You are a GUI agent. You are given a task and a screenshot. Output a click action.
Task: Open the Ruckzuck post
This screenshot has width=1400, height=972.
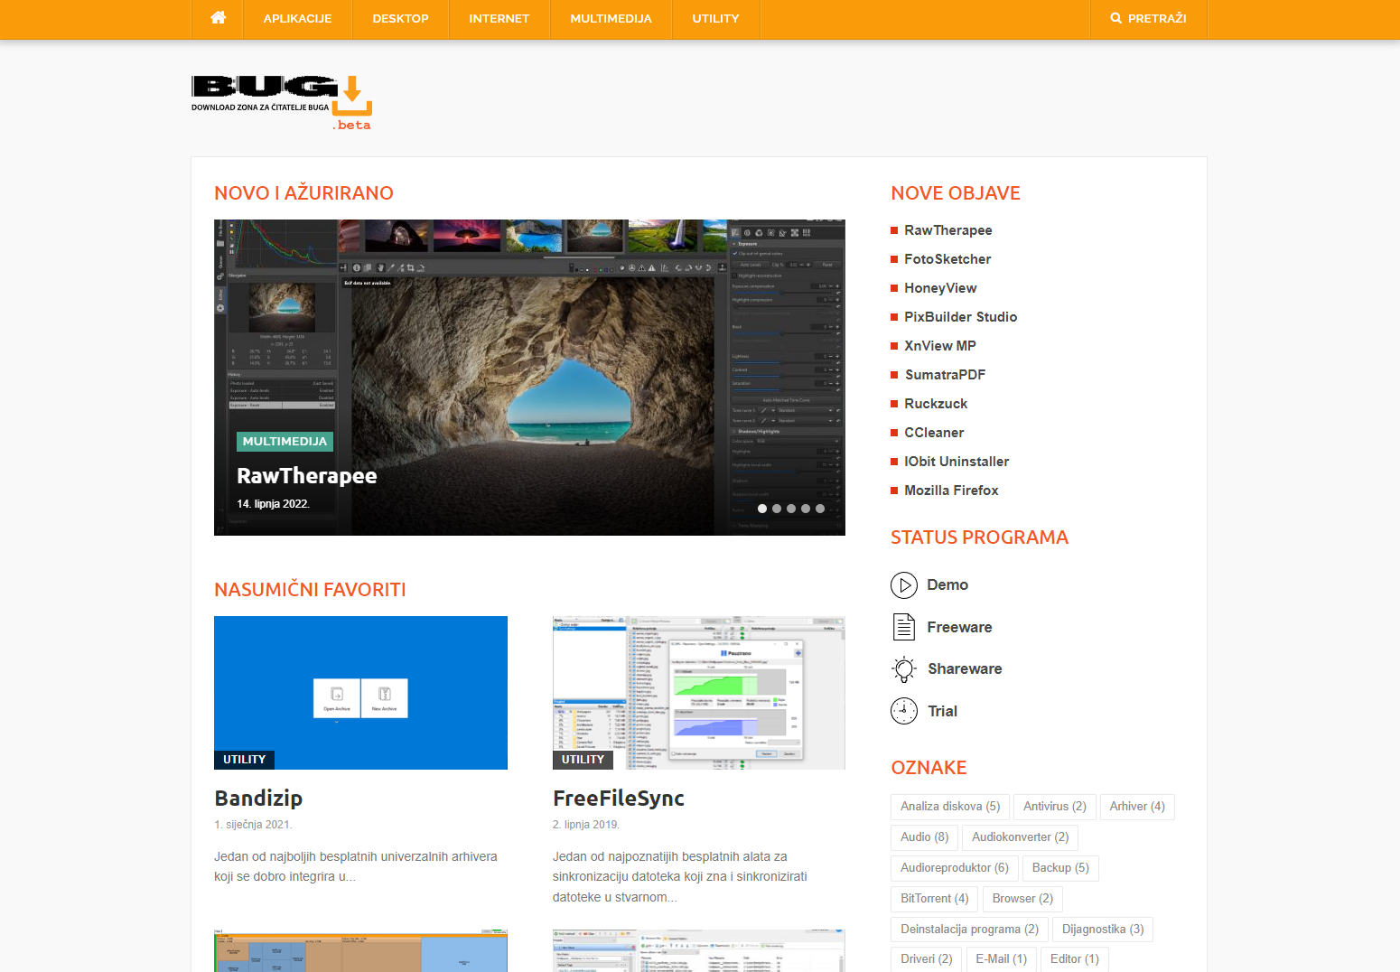(x=936, y=404)
